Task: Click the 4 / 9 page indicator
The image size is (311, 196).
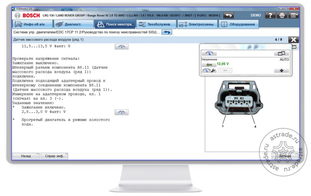Action: tap(279, 39)
